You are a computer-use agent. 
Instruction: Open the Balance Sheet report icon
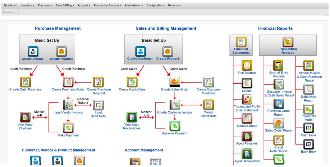[x=247, y=119]
